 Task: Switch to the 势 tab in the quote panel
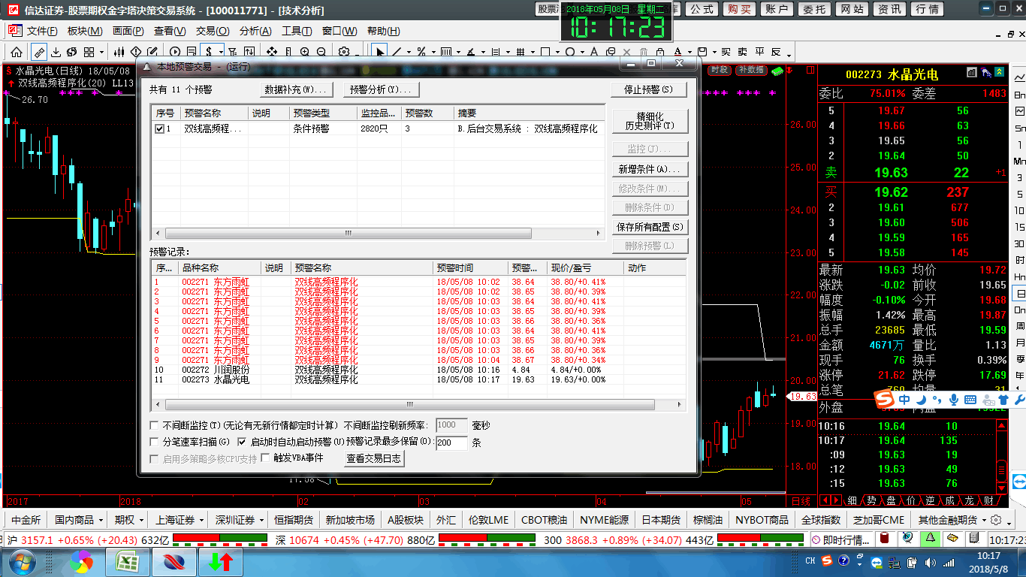(x=871, y=500)
